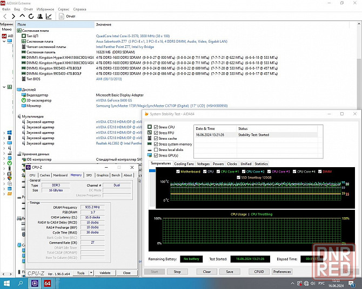Go back with the AIDA64 toolbar back arrow
The width and height of the screenshot is (362, 289).
[5, 16]
